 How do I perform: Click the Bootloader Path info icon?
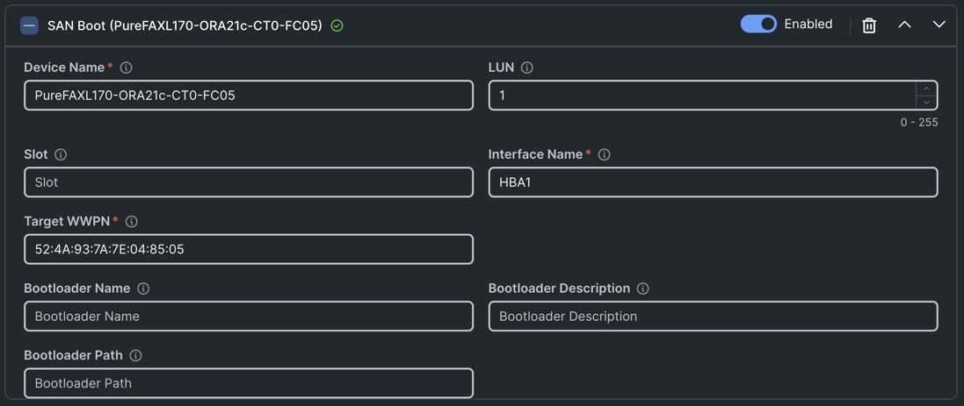(x=135, y=356)
